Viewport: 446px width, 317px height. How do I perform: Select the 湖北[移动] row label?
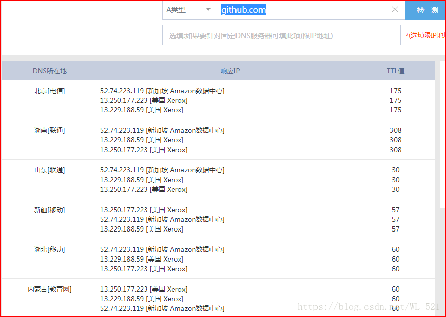click(49, 249)
